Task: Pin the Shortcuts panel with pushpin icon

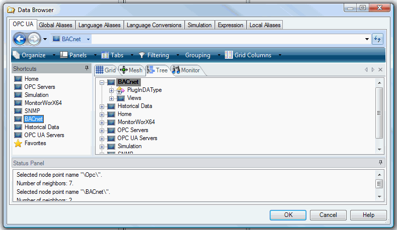Action: (87, 68)
